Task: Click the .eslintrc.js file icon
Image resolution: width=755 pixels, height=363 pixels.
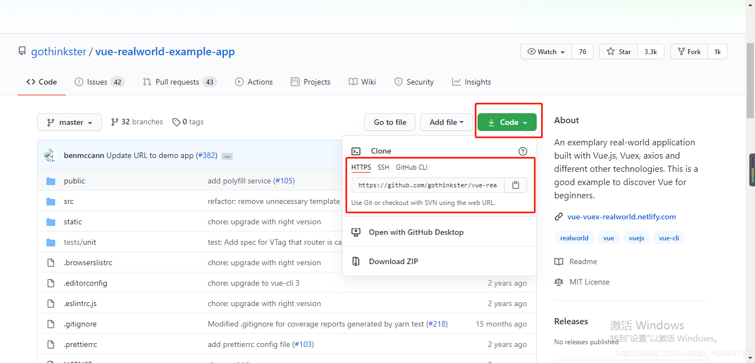Action: click(51, 304)
